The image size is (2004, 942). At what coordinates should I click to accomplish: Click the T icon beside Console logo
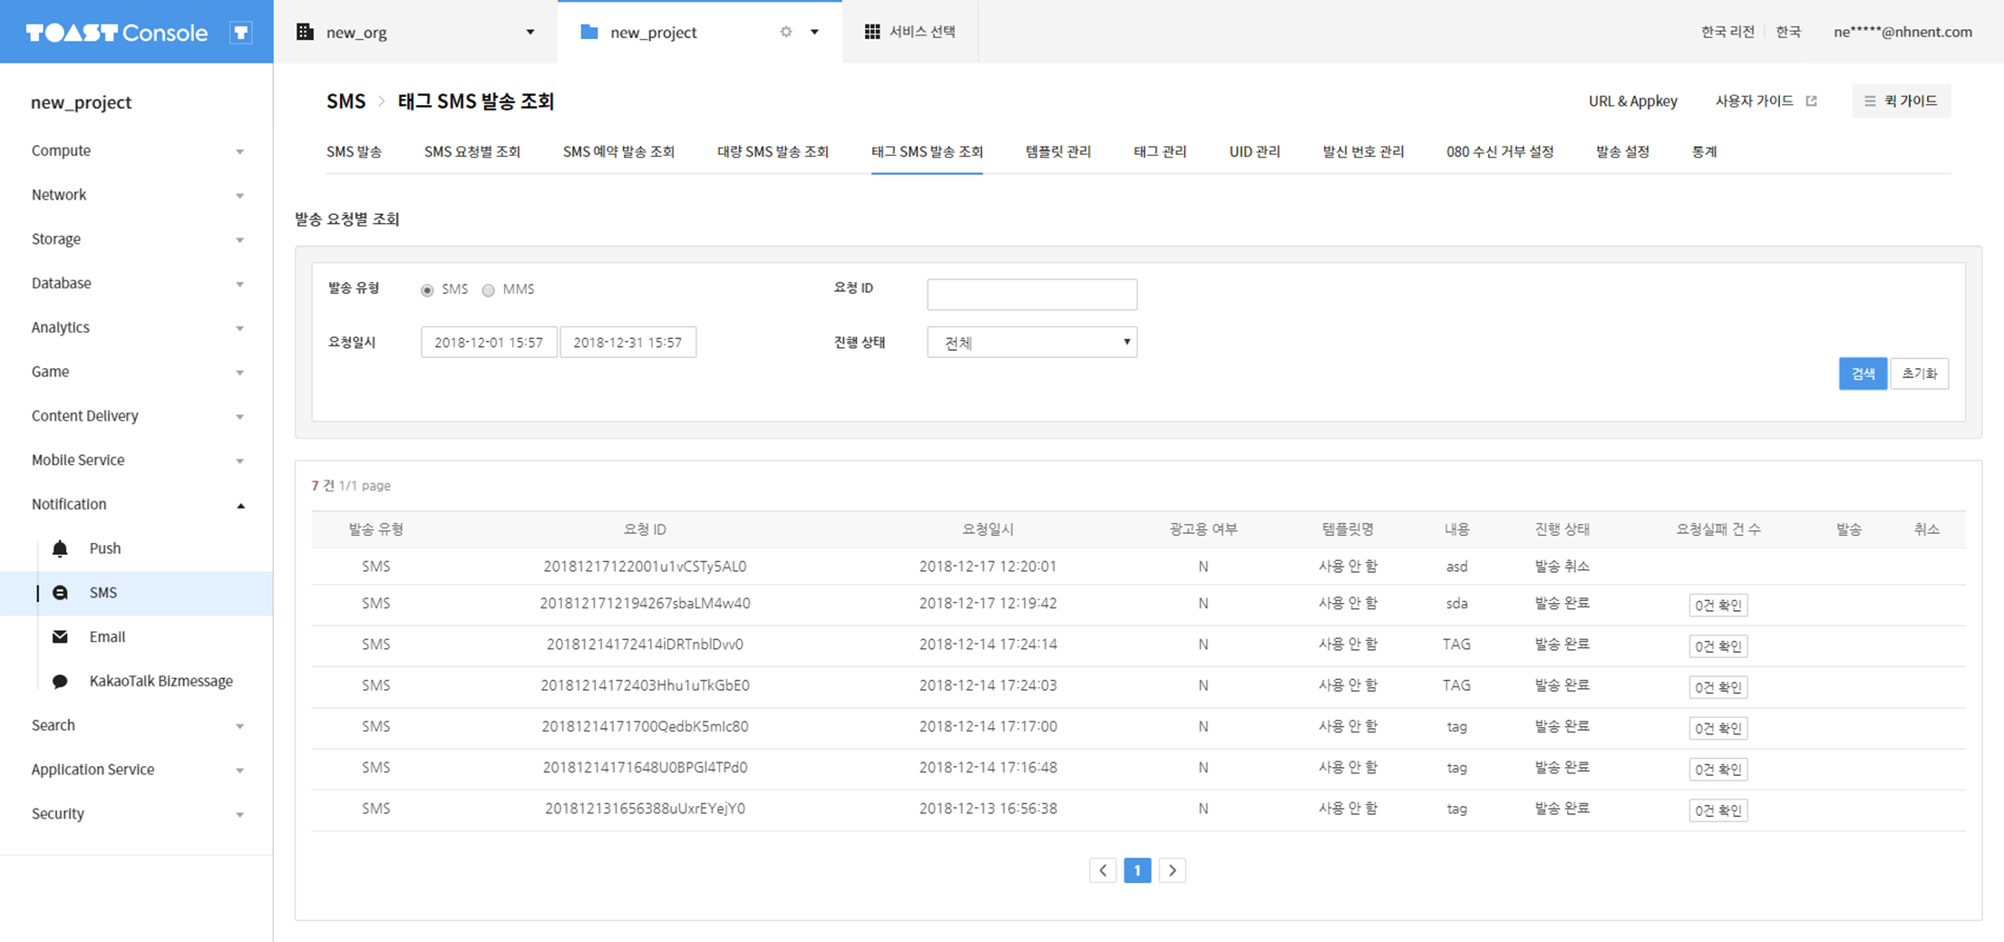241,33
